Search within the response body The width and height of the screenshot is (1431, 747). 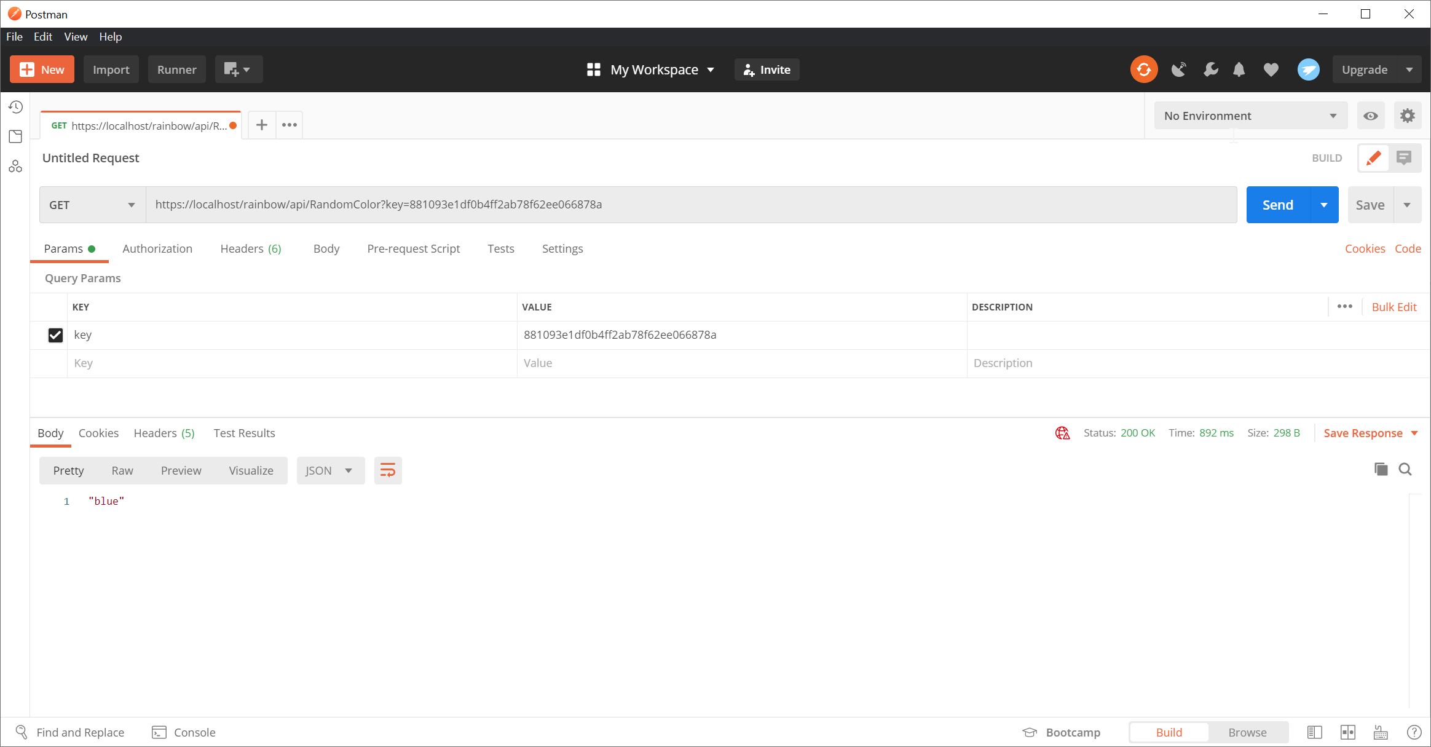pyautogui.click(x=1405, y=469)
